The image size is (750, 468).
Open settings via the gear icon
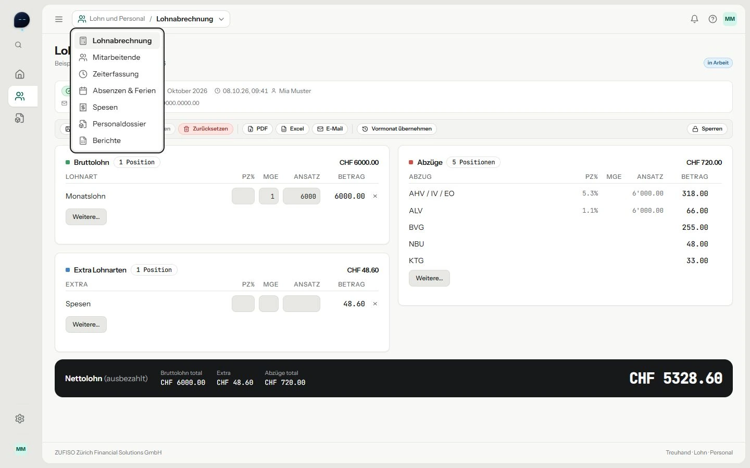pos(20,419)
